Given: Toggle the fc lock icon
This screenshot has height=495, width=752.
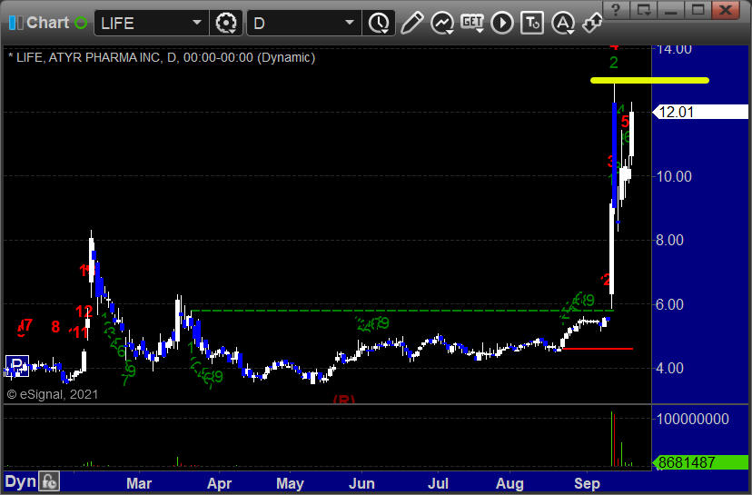Looking at the screenshot, I should click(x=49, y=481).
